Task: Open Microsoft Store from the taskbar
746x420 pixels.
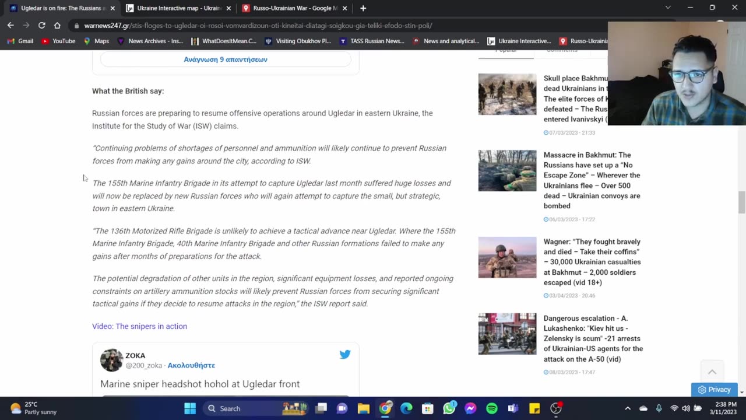Action: point(428,408)
